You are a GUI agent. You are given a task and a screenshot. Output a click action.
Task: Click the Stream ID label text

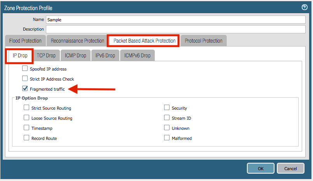click(181, 118)
